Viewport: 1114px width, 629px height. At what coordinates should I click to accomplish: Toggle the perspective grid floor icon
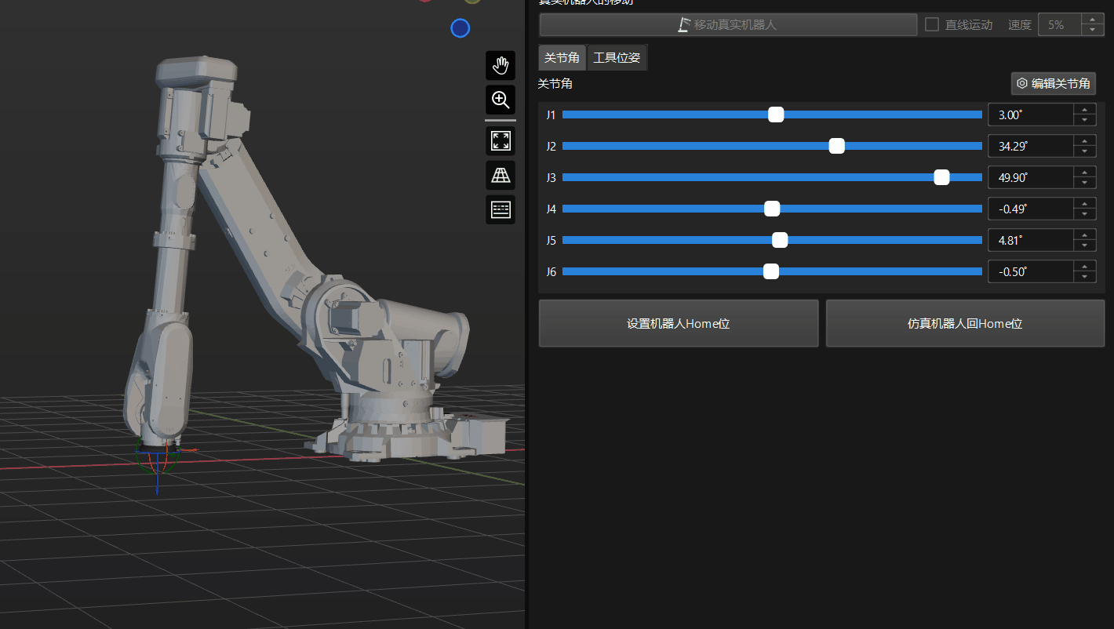[x=501, y=176]
